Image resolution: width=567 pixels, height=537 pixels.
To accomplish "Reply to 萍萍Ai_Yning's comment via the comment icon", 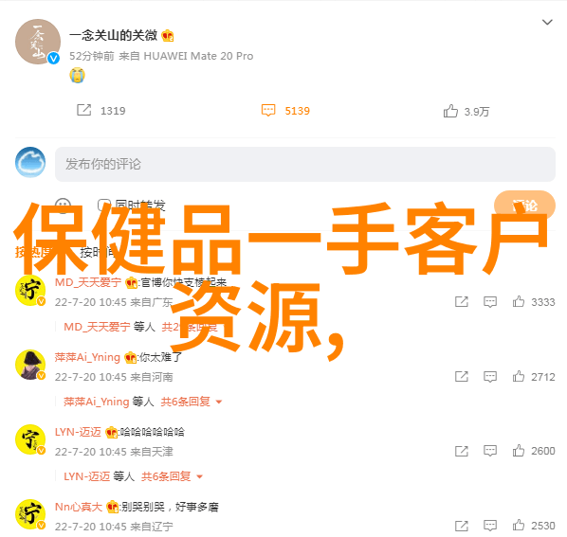I will (490, 377).
